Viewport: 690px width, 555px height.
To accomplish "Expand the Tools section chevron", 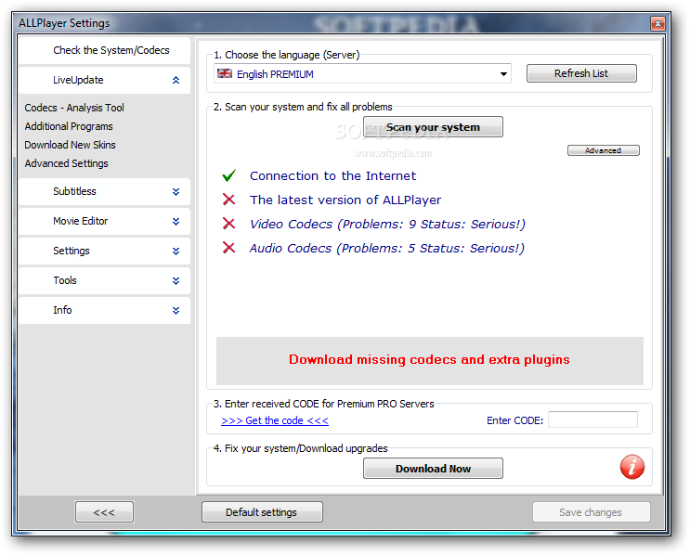I will point(176,280).
